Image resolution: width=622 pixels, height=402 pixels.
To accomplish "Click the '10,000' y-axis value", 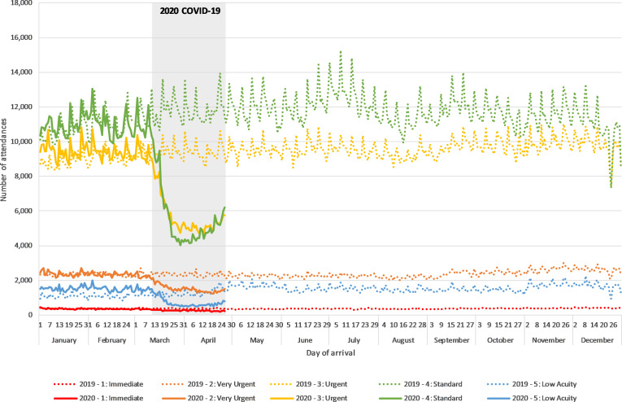I will (22, 142).
